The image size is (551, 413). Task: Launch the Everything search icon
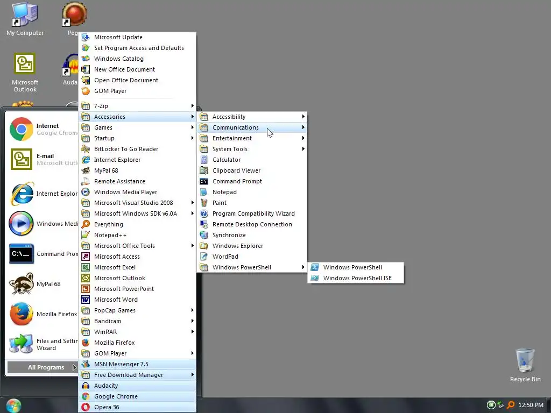coord(86,224)
